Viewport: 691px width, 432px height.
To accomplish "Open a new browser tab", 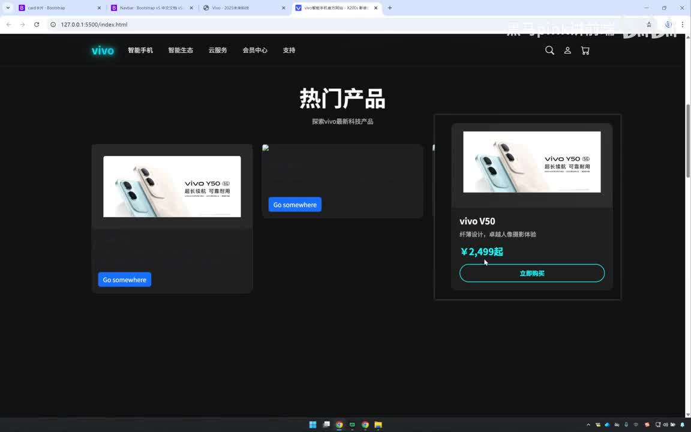I will (x=389, y=8).
